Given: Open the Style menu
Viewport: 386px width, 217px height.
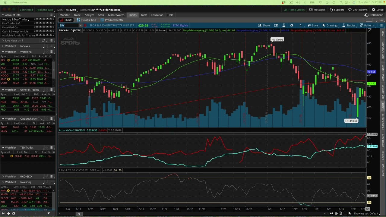Looking at the screenshot, I should pyautogui.click(x=313, y=25).
